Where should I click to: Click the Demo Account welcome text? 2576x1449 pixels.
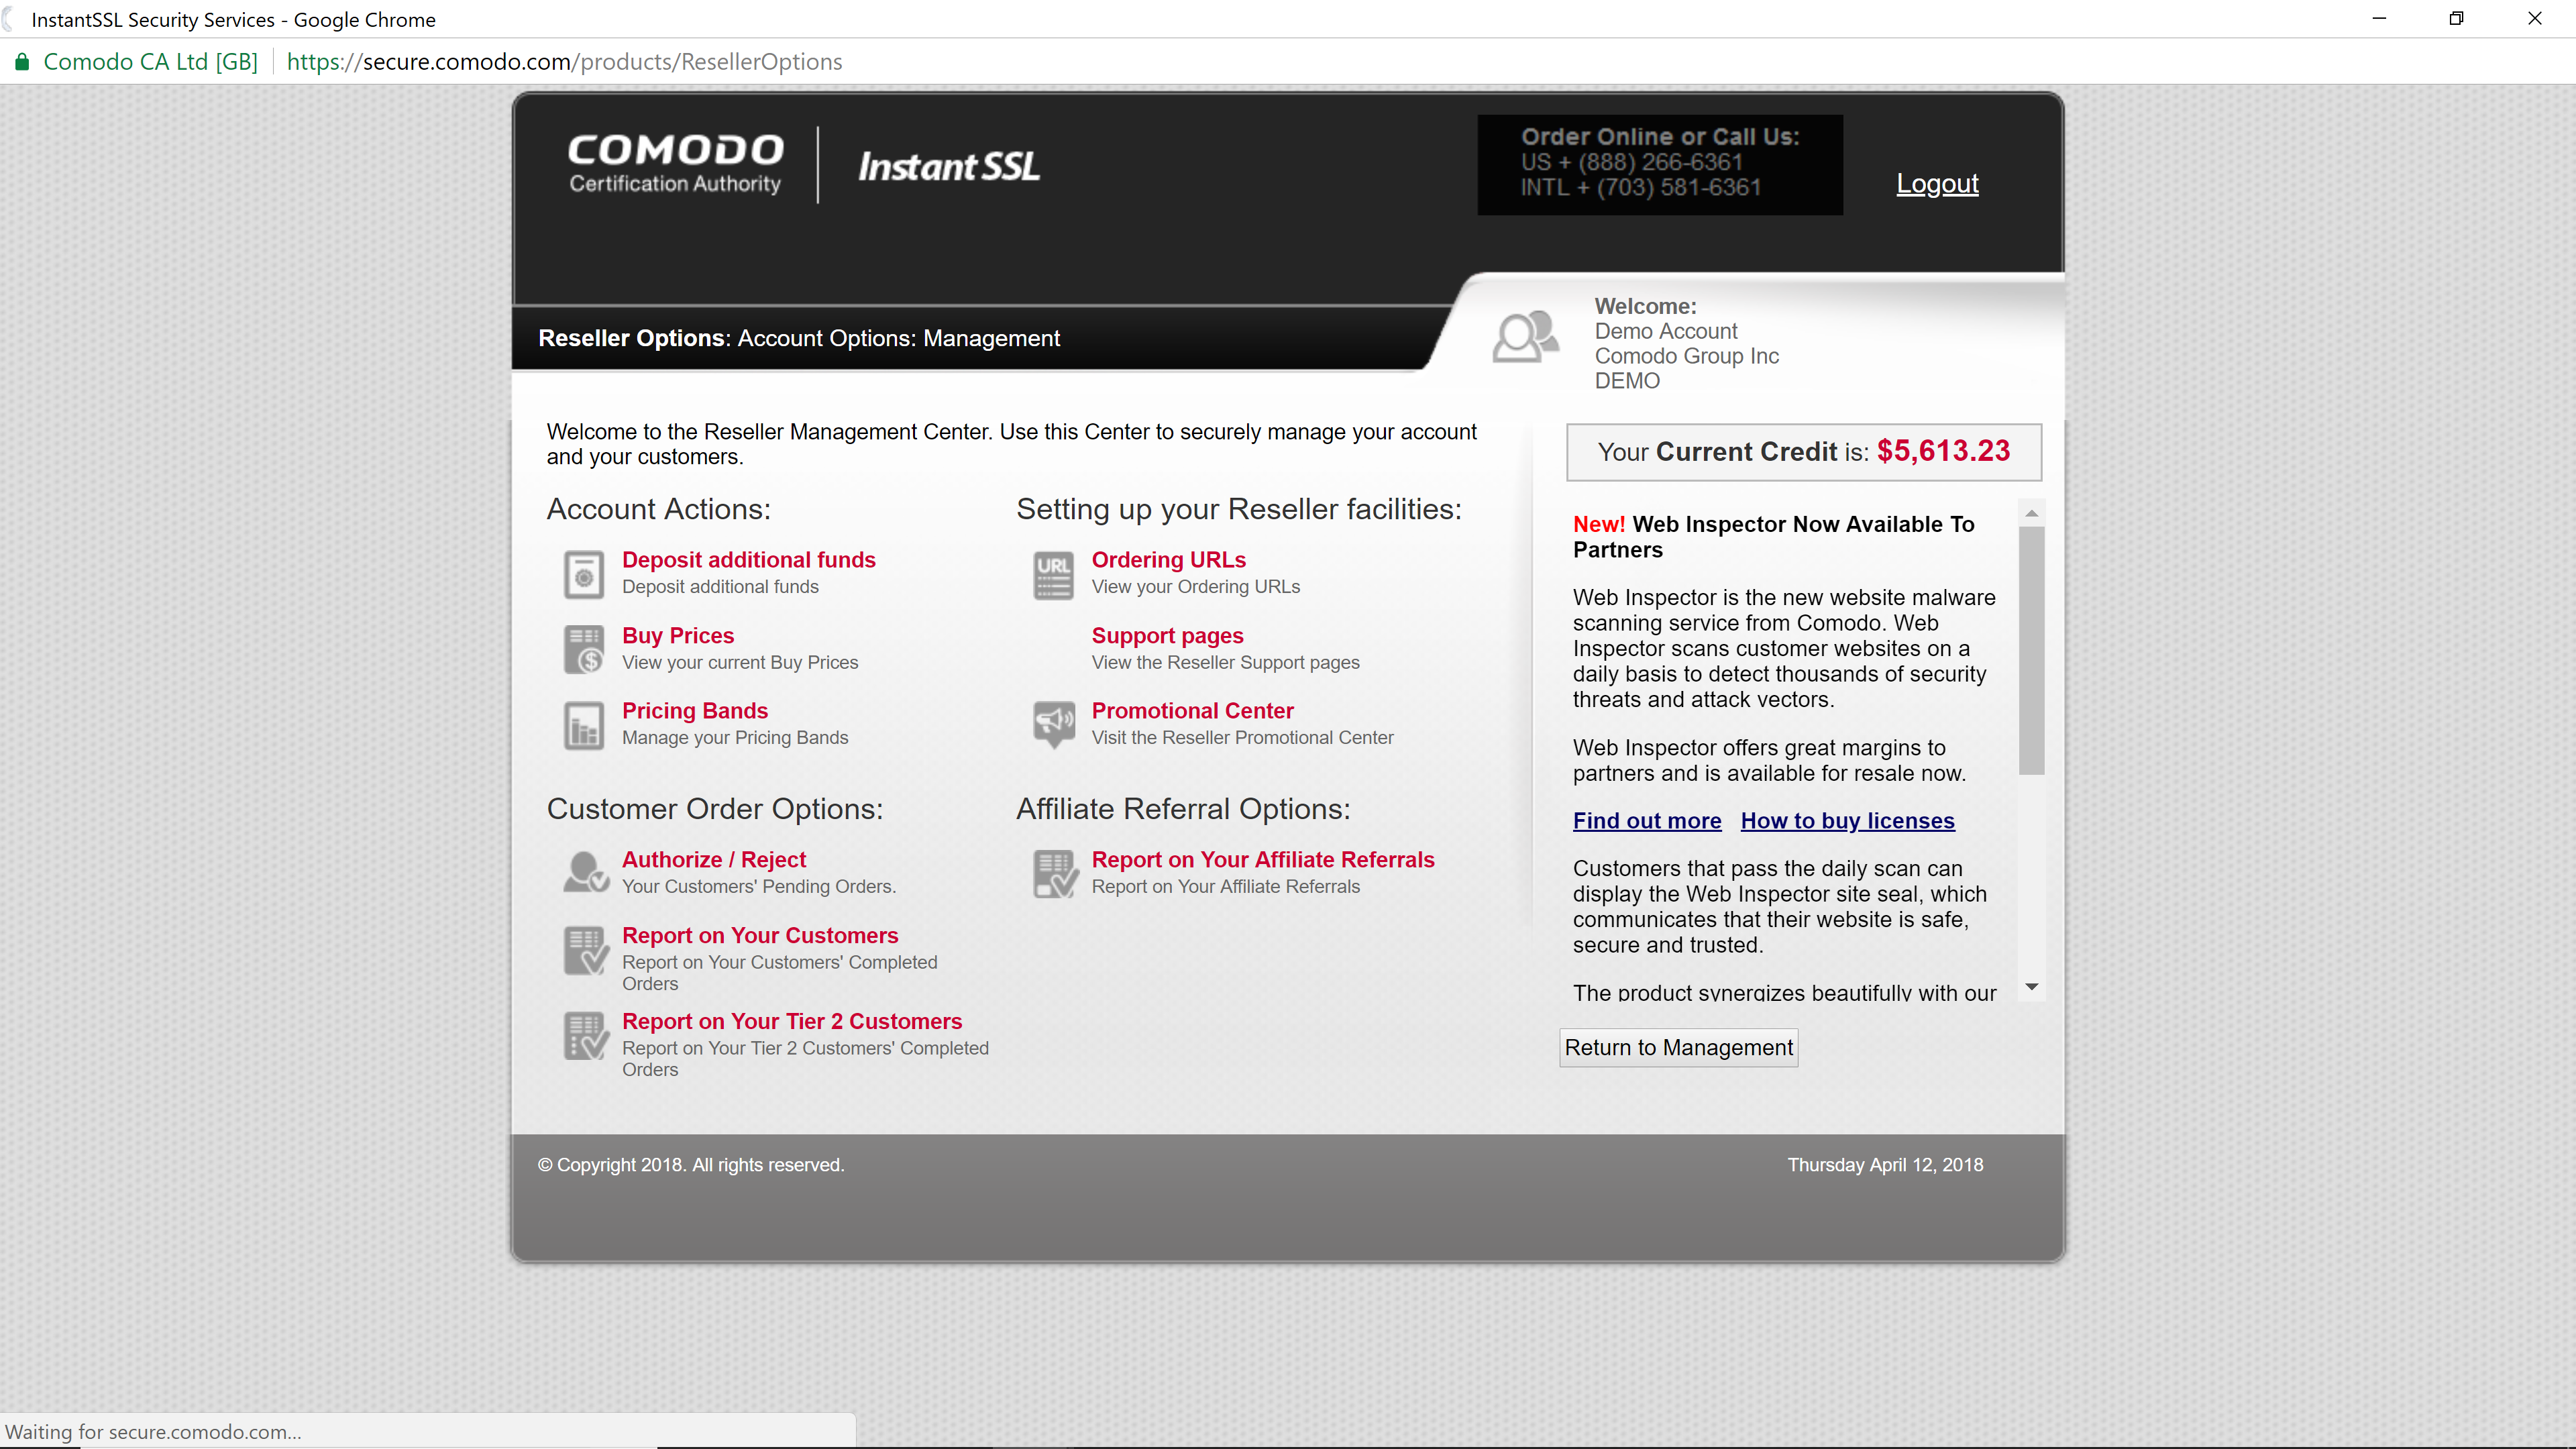coord(1665,332)
